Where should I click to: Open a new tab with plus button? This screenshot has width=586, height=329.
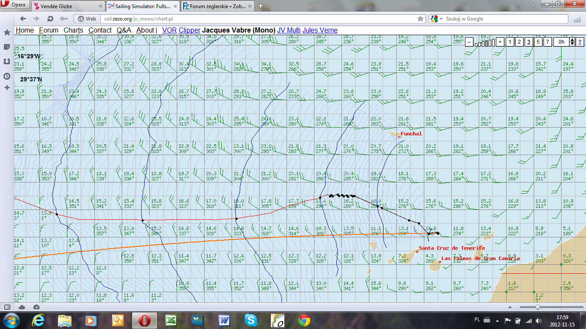260,6
